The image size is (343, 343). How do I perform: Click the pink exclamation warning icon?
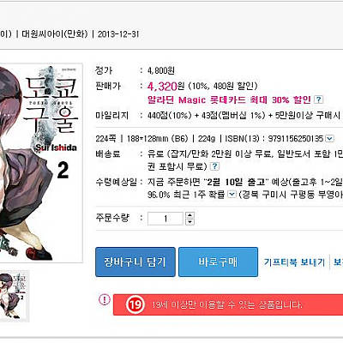click(x=105, y=300)
